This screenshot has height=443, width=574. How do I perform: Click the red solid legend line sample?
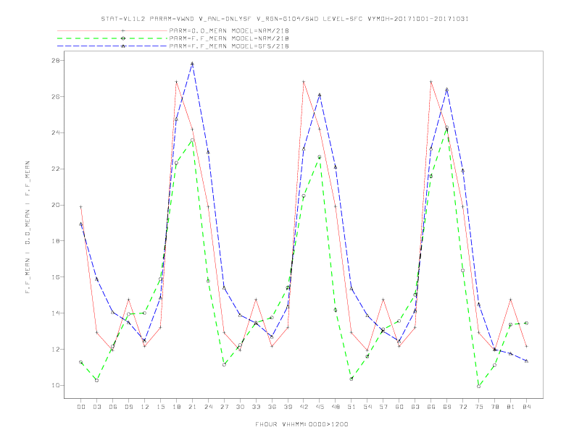pyautogui.click(x=112, y=30)
